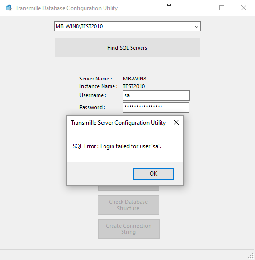The image size is (255, 260).
Task: Click the Find SQL Servers button
Action: click(x=127, y=48)
